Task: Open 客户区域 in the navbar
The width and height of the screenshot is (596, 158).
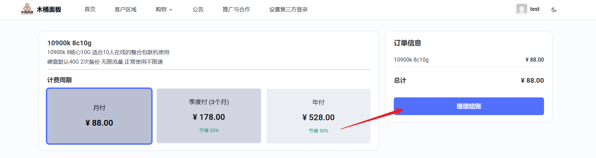Action: 126,10
